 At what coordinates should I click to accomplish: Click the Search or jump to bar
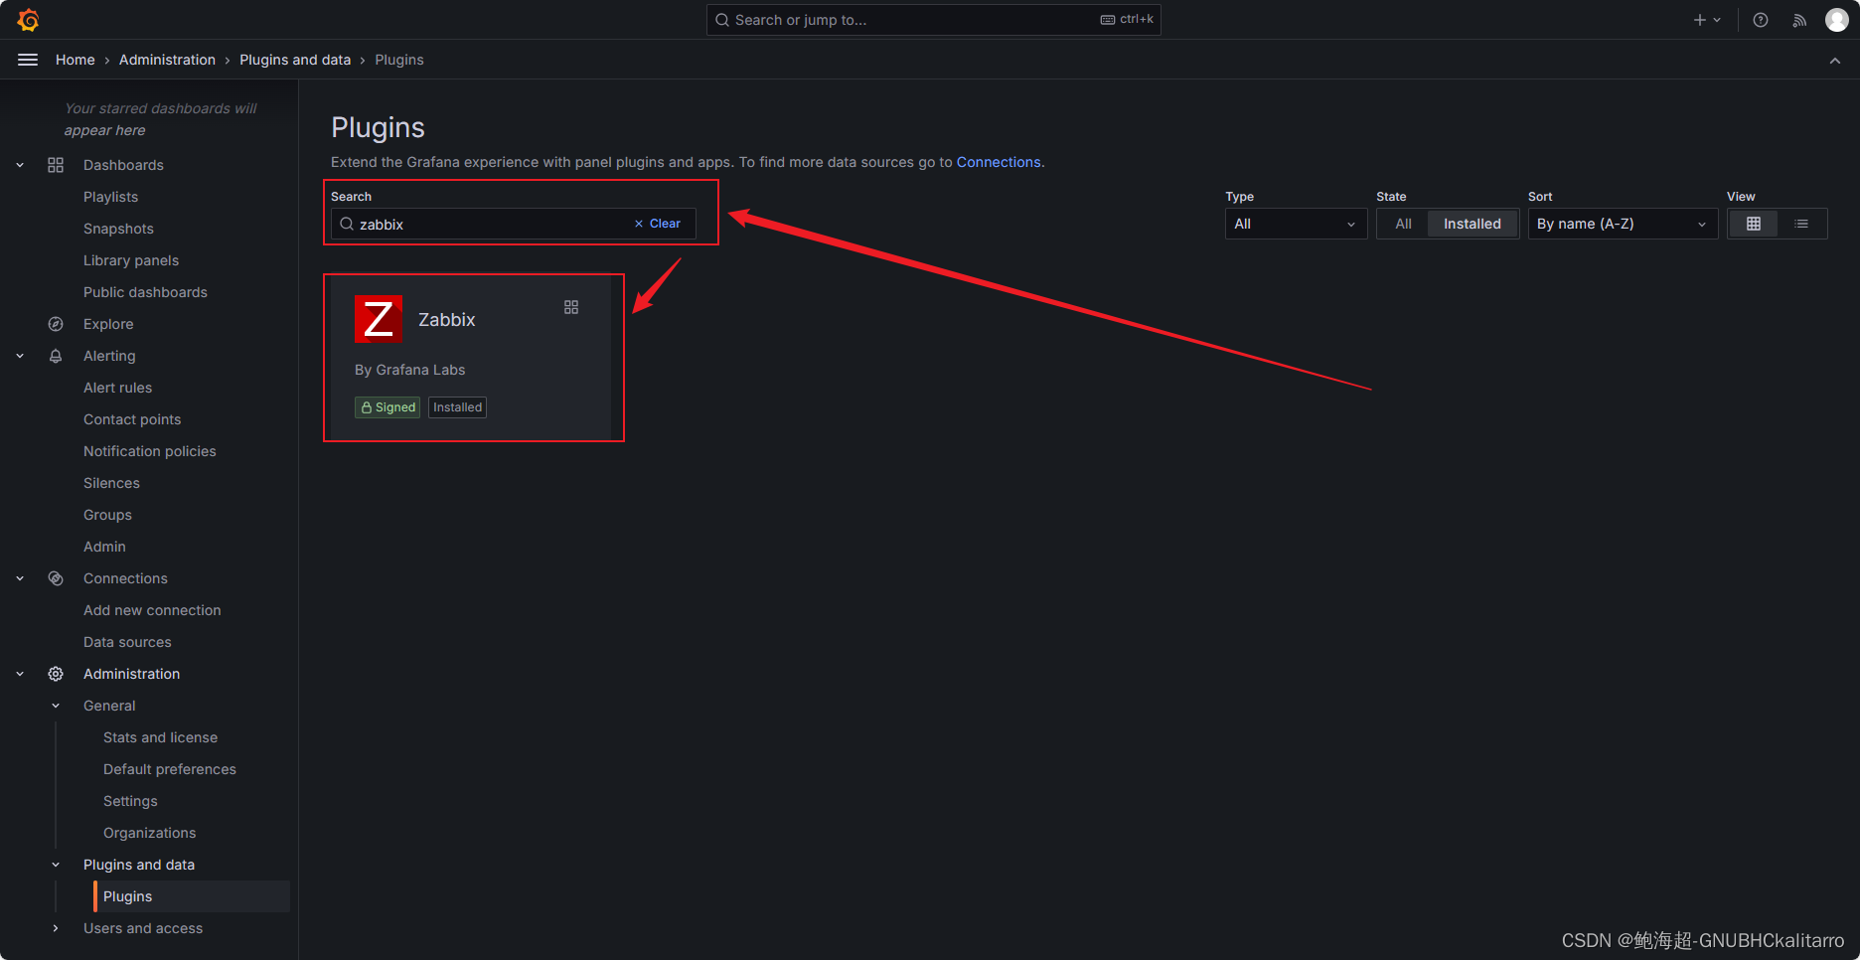[x=933, y=20]
